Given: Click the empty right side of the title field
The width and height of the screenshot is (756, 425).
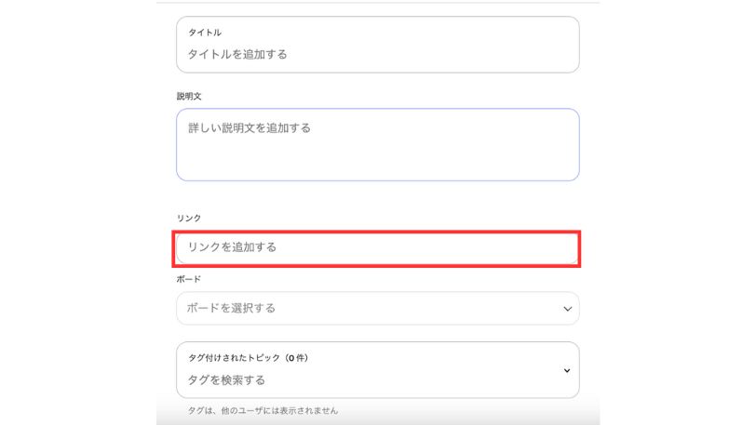Looking at the screenshot, I should click(484, 54).
